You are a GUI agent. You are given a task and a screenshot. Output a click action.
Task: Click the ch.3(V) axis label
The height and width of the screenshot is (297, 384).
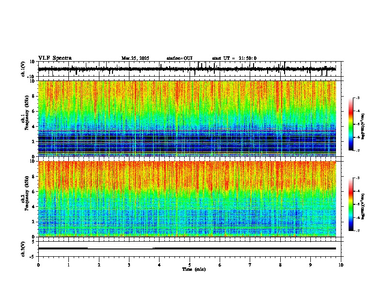(x=23, y=249)
